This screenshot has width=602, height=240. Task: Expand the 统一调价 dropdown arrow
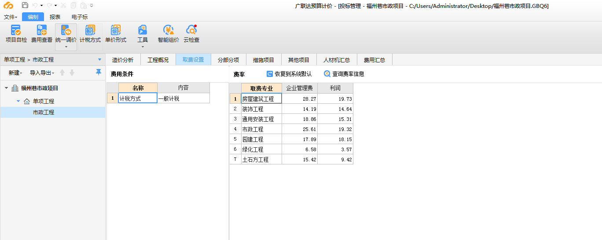coord(66,47)
